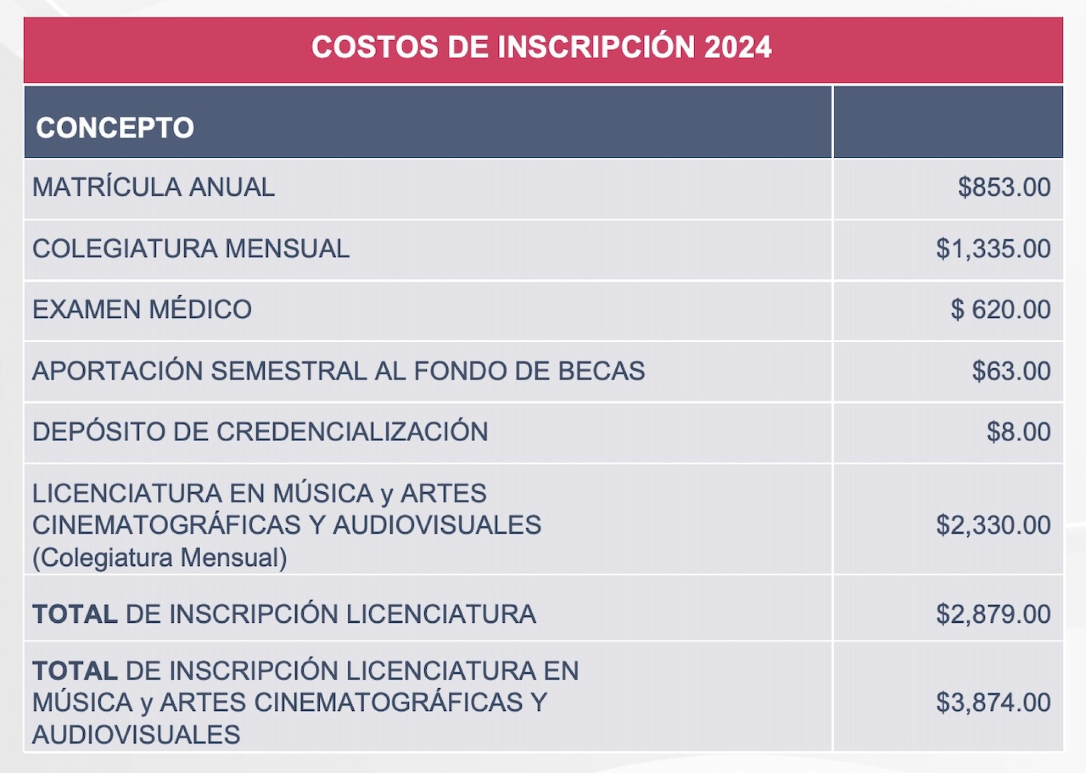Click the $8.00 amount cell
Screen dimensions: 1086x773
(x=1018, y=432)
